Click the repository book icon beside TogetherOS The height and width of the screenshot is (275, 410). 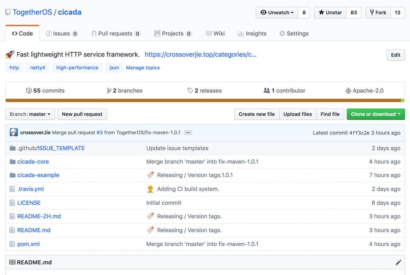tap(8, 12)
